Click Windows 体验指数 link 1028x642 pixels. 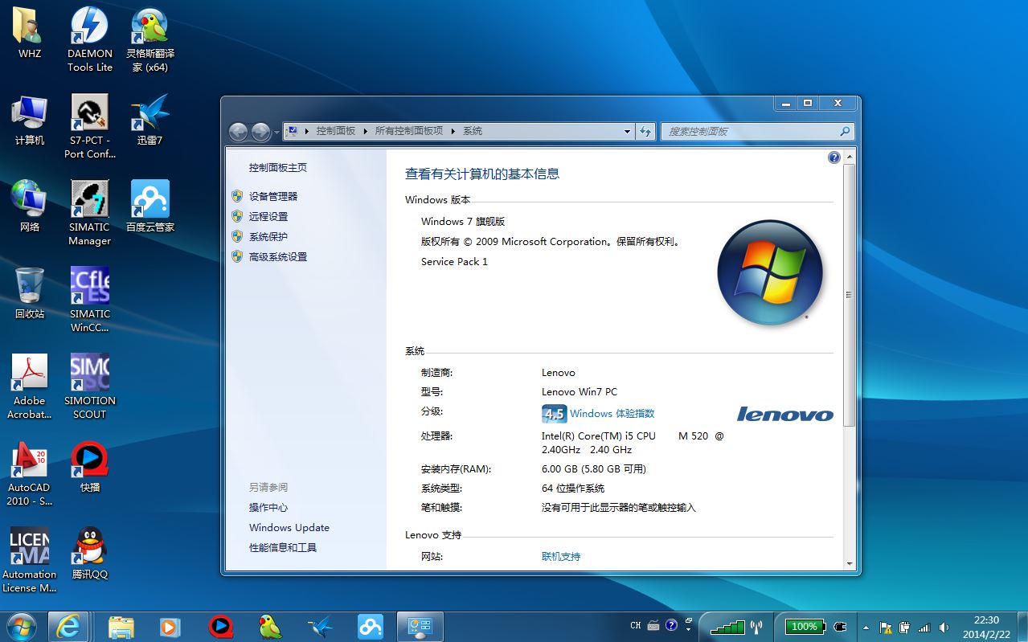(612, 414)
